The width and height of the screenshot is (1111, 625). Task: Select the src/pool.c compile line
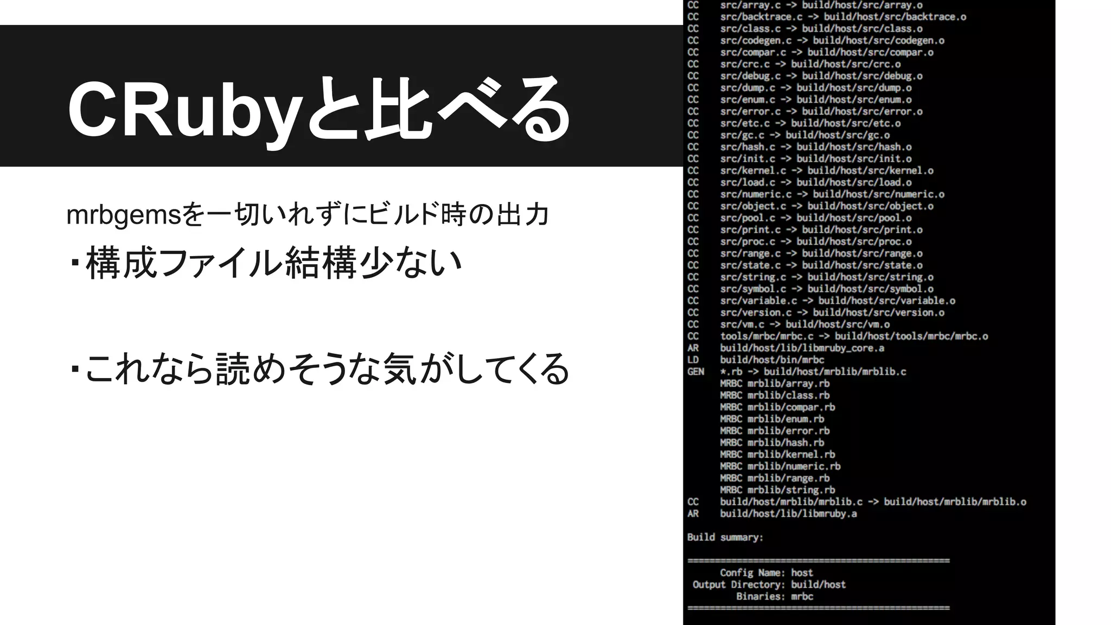[x=800, y=218]
